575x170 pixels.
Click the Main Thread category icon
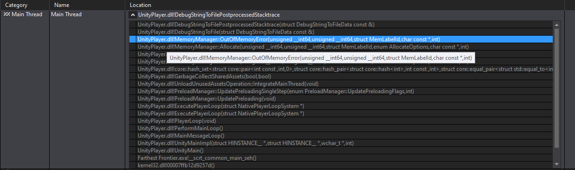click(x=6, y=14)
